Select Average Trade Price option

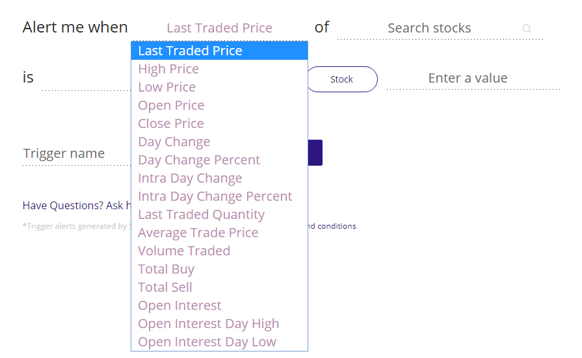tap(219, 233)
